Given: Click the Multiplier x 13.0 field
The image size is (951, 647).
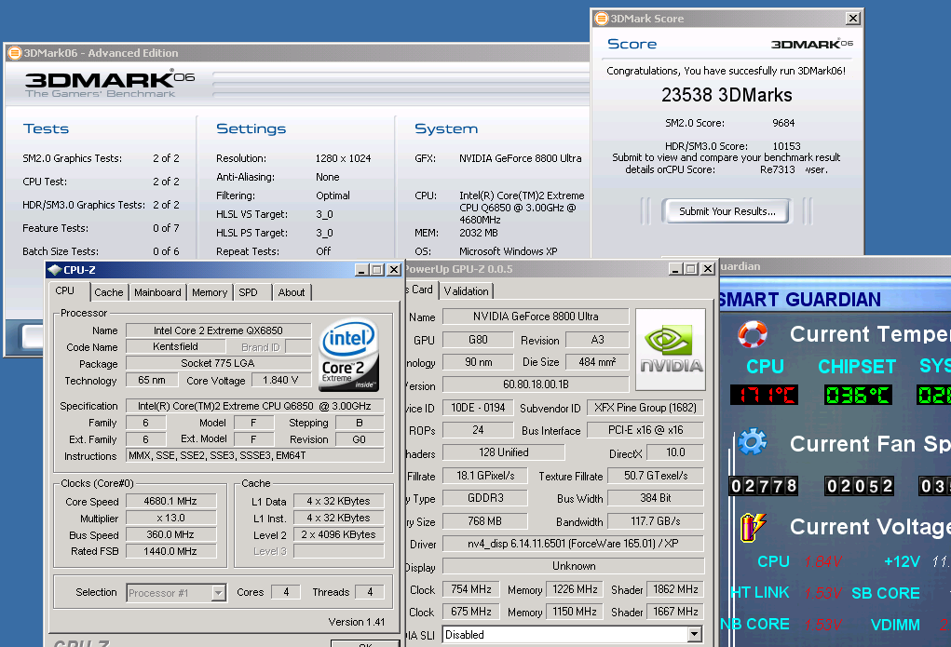Looking at the screenshot, I should (170, 519).
